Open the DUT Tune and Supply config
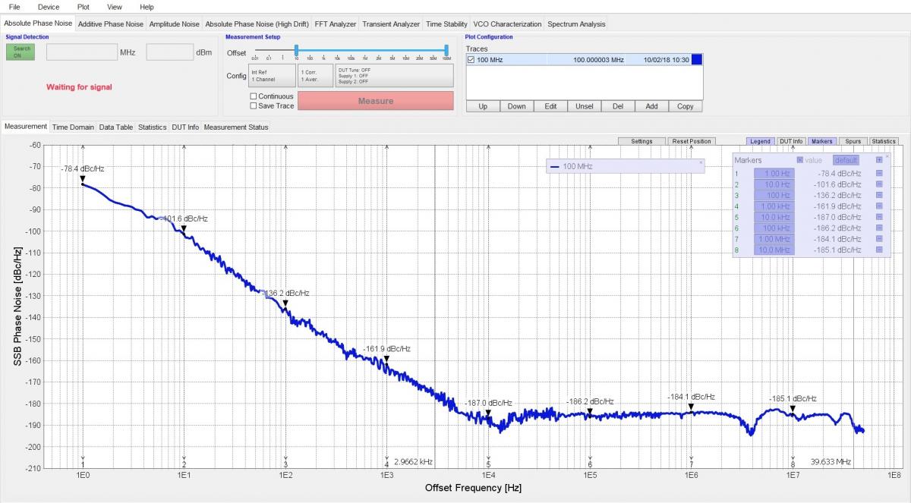The width and height of the screenshot is (911, 503). coord(393,76)
